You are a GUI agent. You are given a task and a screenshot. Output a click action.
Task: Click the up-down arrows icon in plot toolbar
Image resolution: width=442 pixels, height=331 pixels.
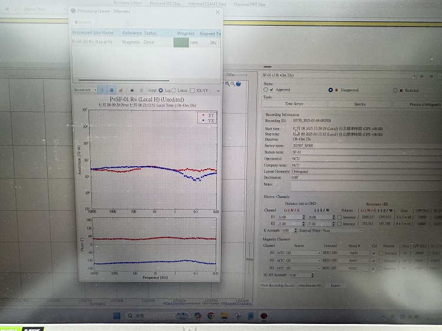point(101,90)
